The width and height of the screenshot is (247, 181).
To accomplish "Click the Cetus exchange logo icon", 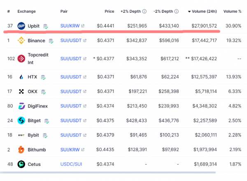I will tap(22, 164).
